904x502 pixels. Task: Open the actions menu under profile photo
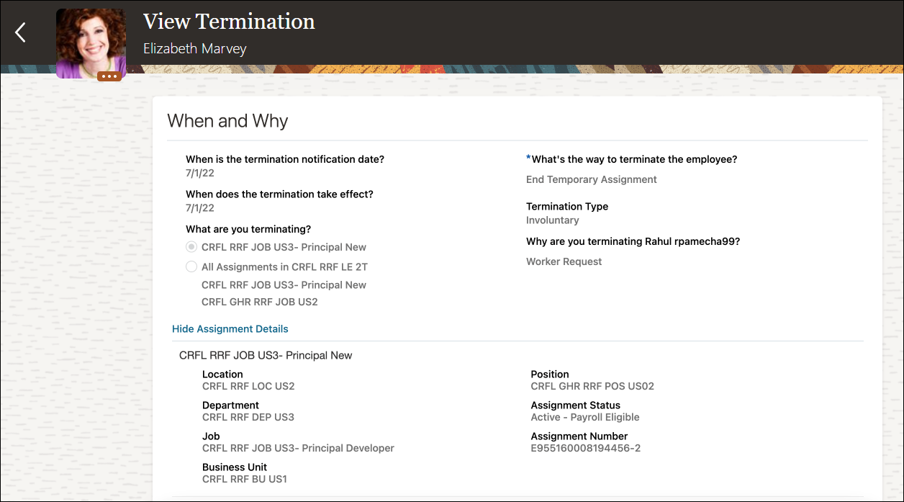tap(109, 76)
